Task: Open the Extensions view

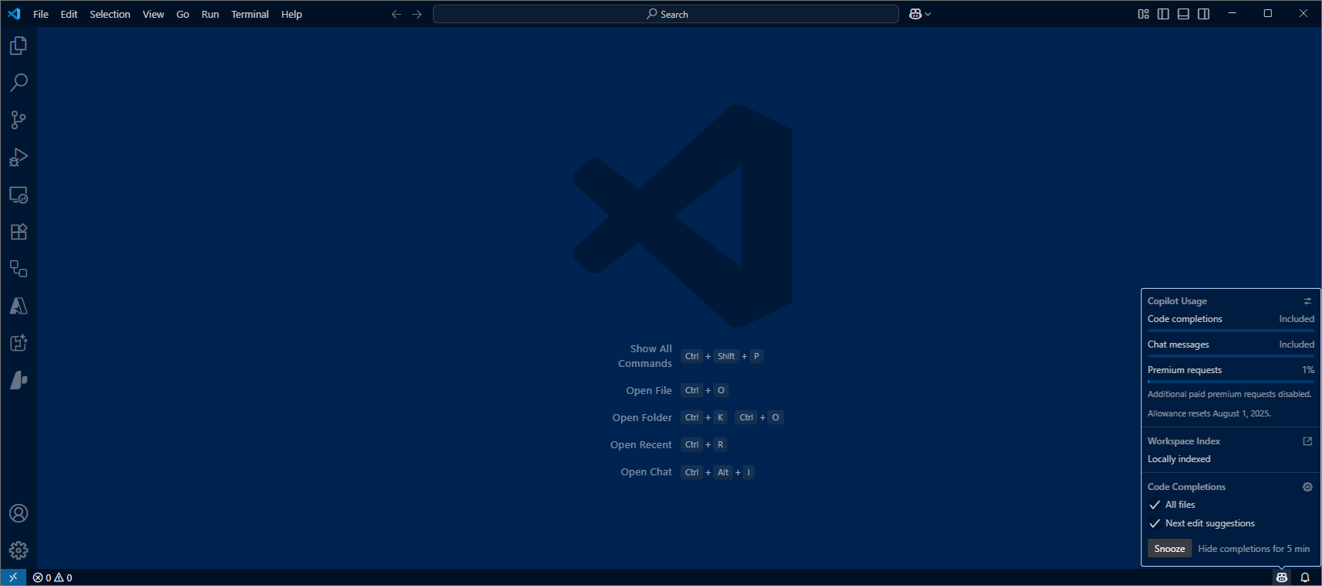Action: pos(19,231)
